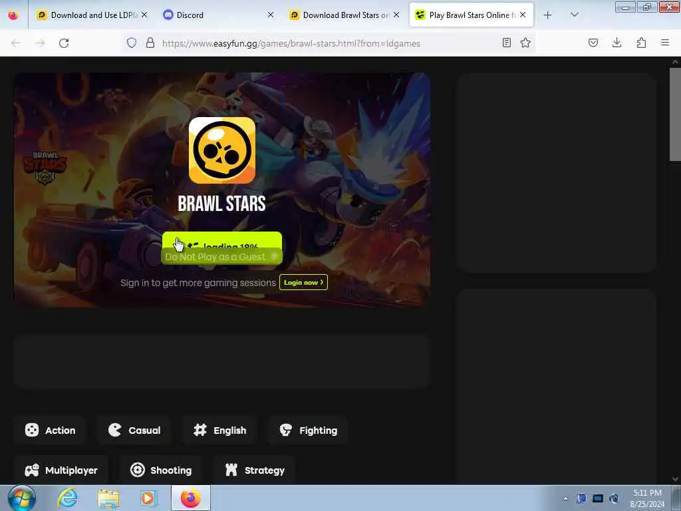
Task: List all tabs dropdown arrow
Action: tap(574, 15)
